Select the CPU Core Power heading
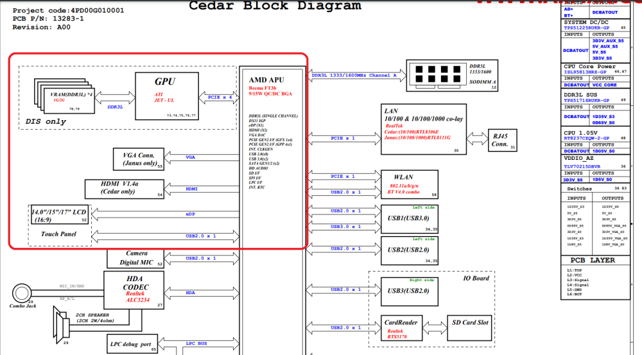The width and height of the screenshot is (642, 355). coord(589,66)
